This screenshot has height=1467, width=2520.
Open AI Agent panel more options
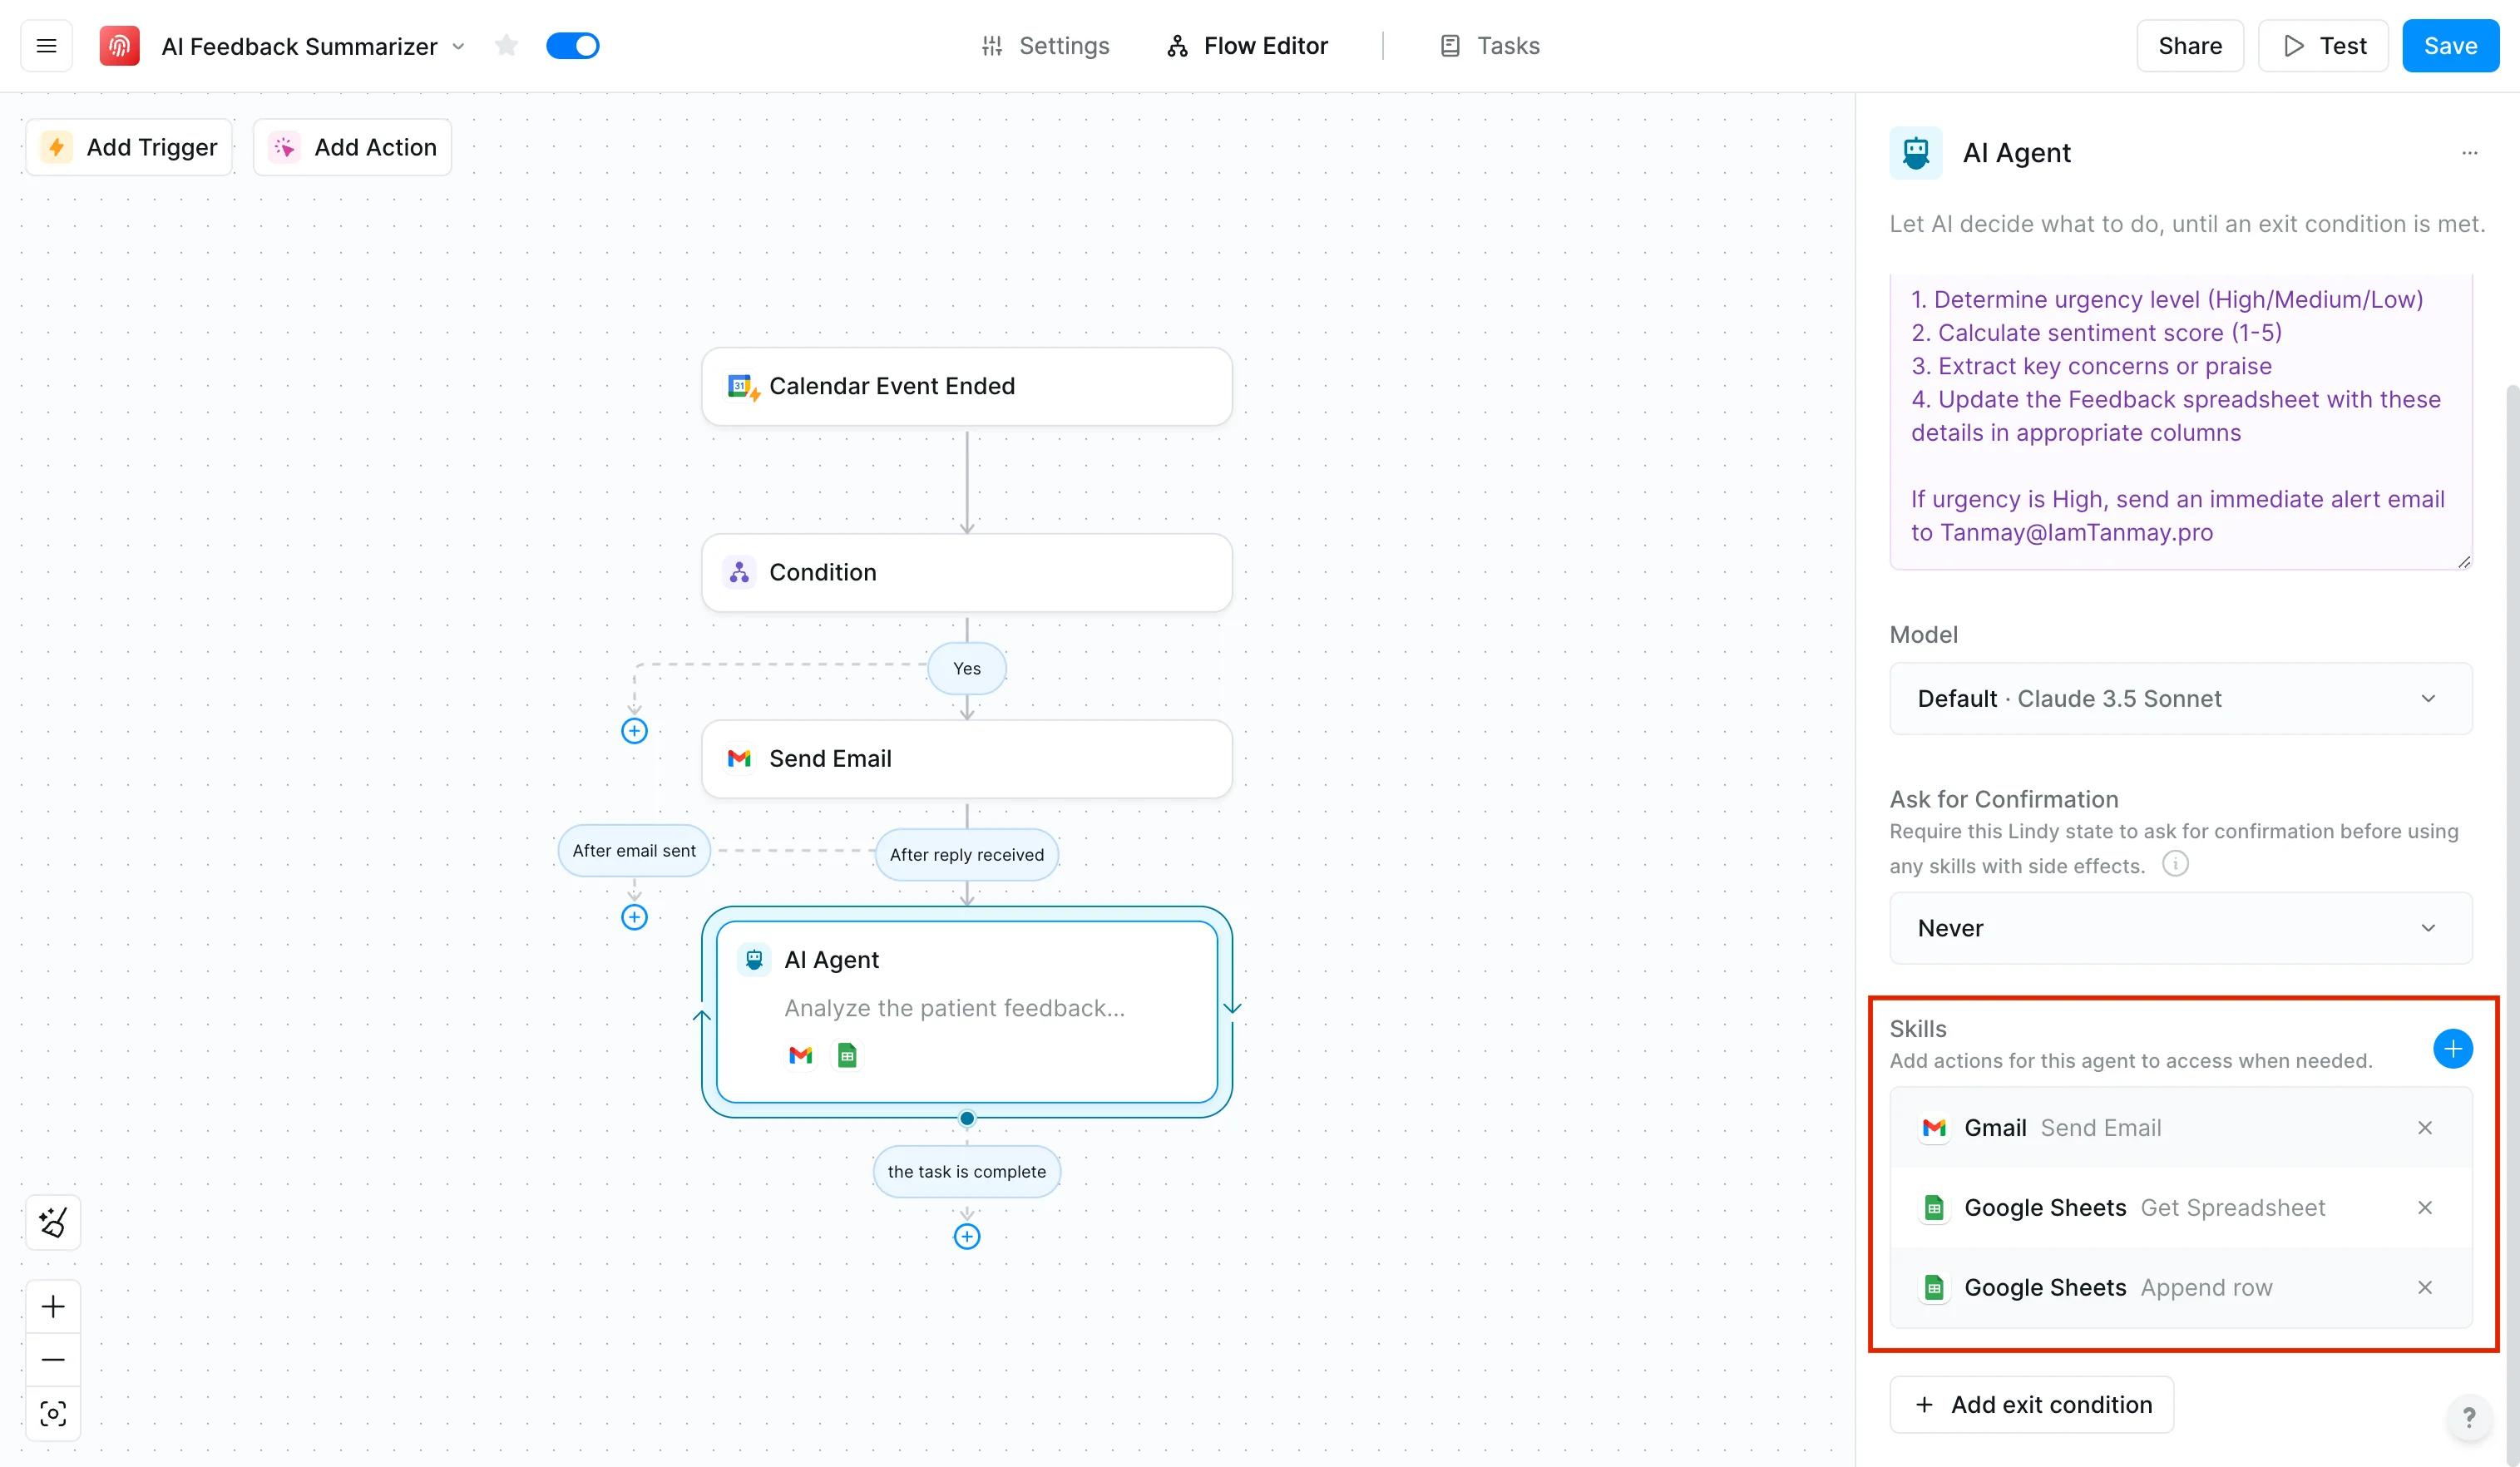(2469, 153)
